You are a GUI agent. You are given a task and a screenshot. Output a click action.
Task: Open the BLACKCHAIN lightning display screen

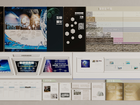[56, 66]
